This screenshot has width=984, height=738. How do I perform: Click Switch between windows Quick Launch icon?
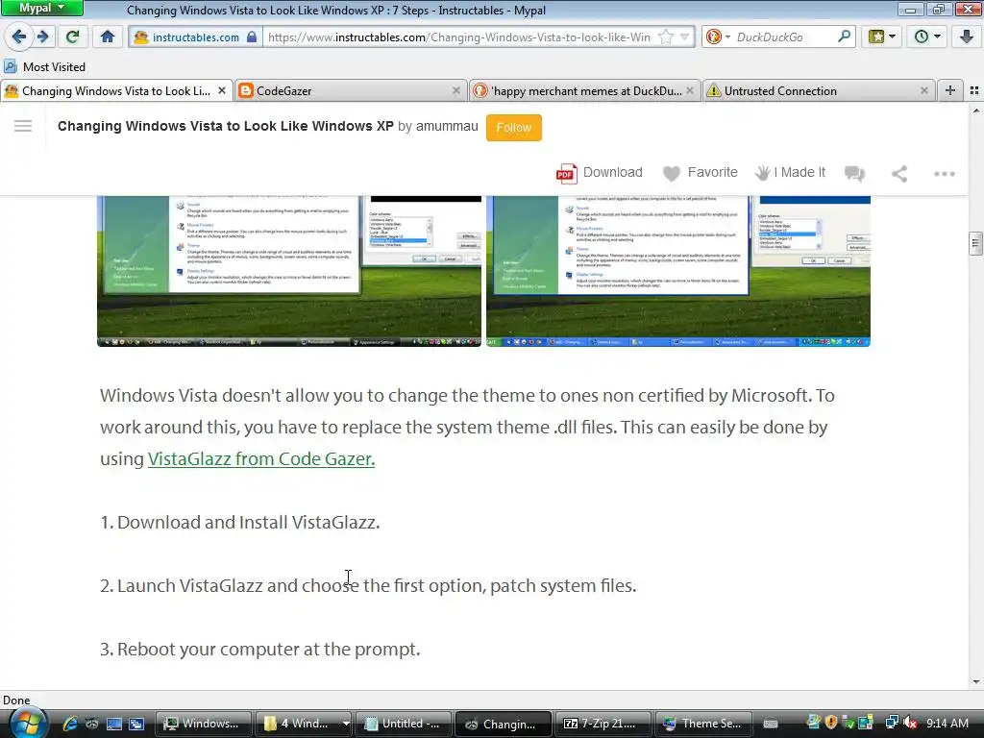pos(136,724)
